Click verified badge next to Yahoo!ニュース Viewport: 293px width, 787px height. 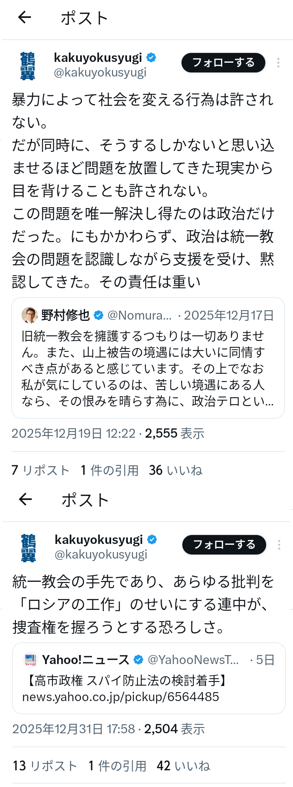point(138,660)
